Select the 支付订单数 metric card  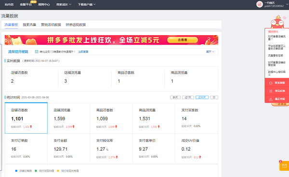point(26,149)
